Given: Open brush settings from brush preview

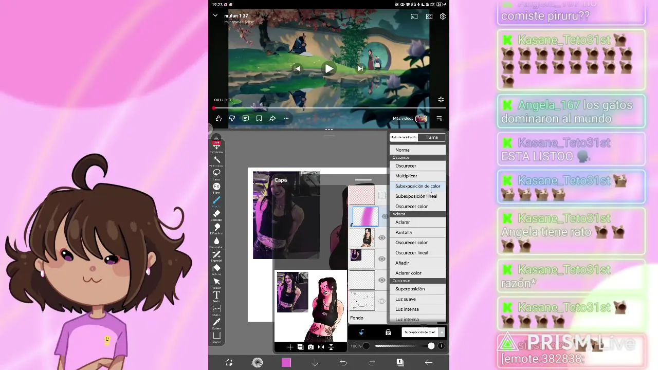Looking at the screenshot, I should click(x=258, y=363).
